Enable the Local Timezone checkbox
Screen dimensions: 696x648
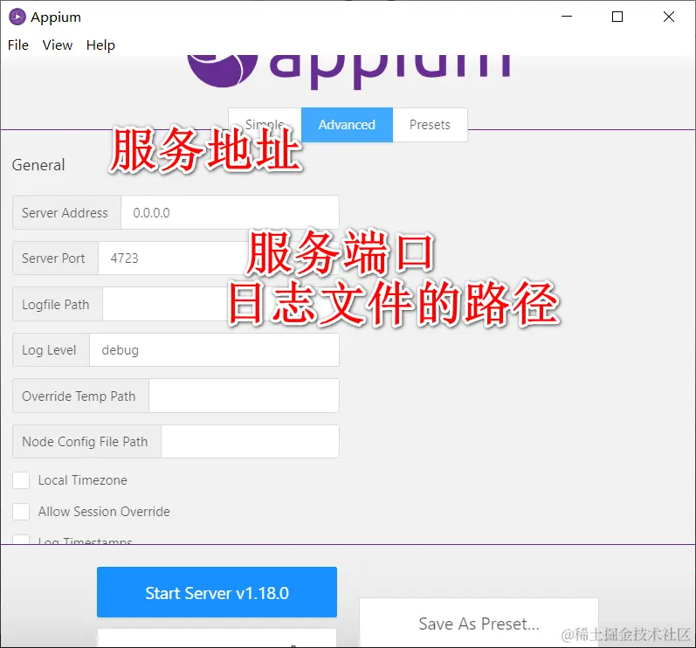pos(21,480)
